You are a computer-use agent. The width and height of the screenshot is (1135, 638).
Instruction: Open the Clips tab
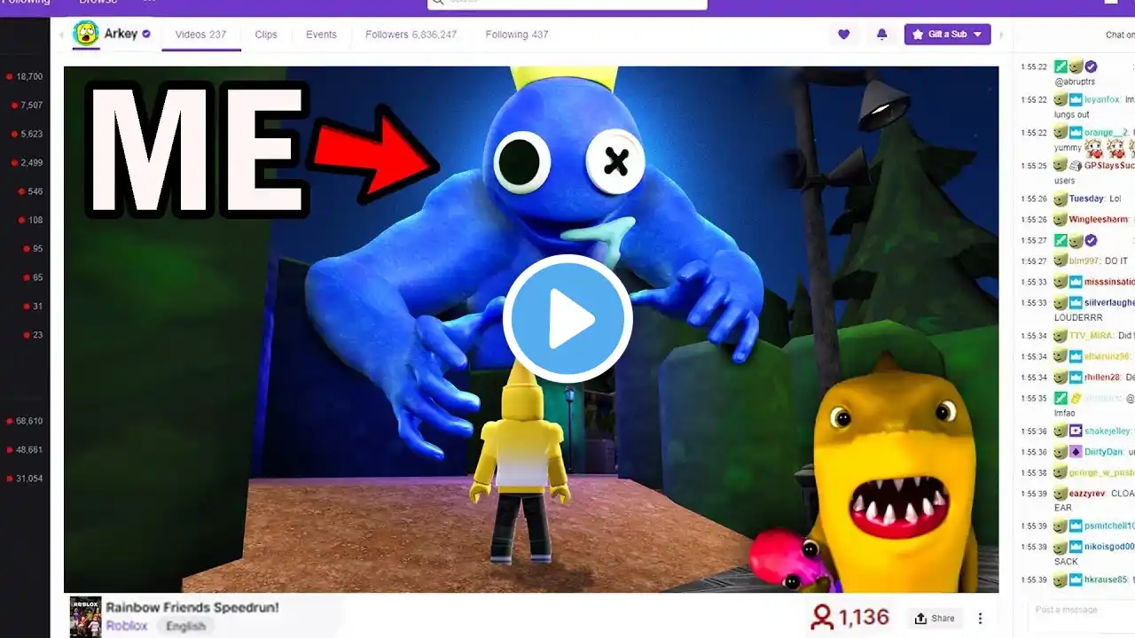266,35
